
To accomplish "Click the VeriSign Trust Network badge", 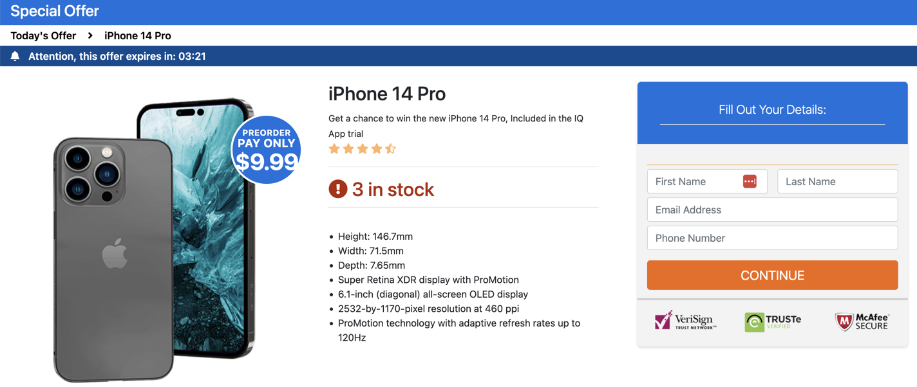I will (686, 320).
